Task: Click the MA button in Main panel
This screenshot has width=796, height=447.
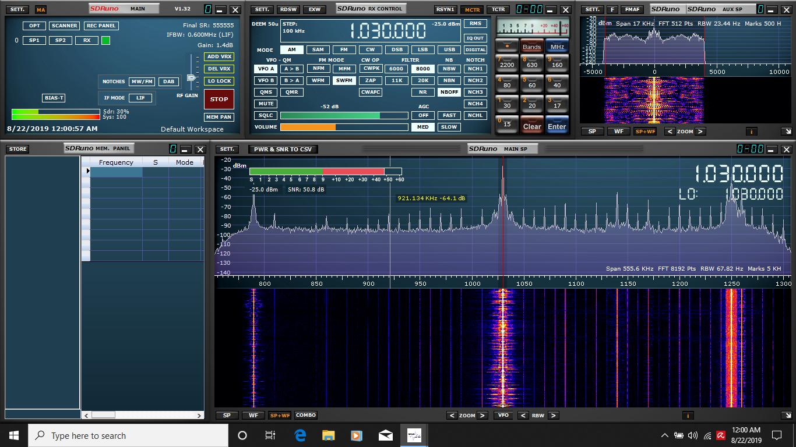Action: [40, 10]
